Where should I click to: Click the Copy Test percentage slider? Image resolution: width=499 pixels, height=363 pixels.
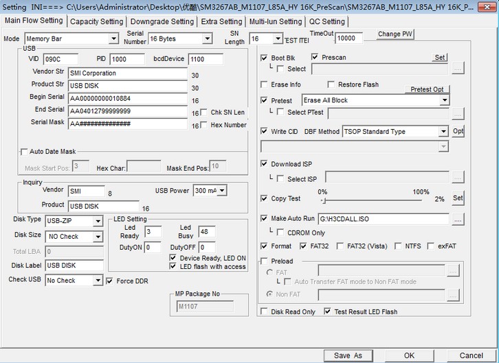pos(371,200)
